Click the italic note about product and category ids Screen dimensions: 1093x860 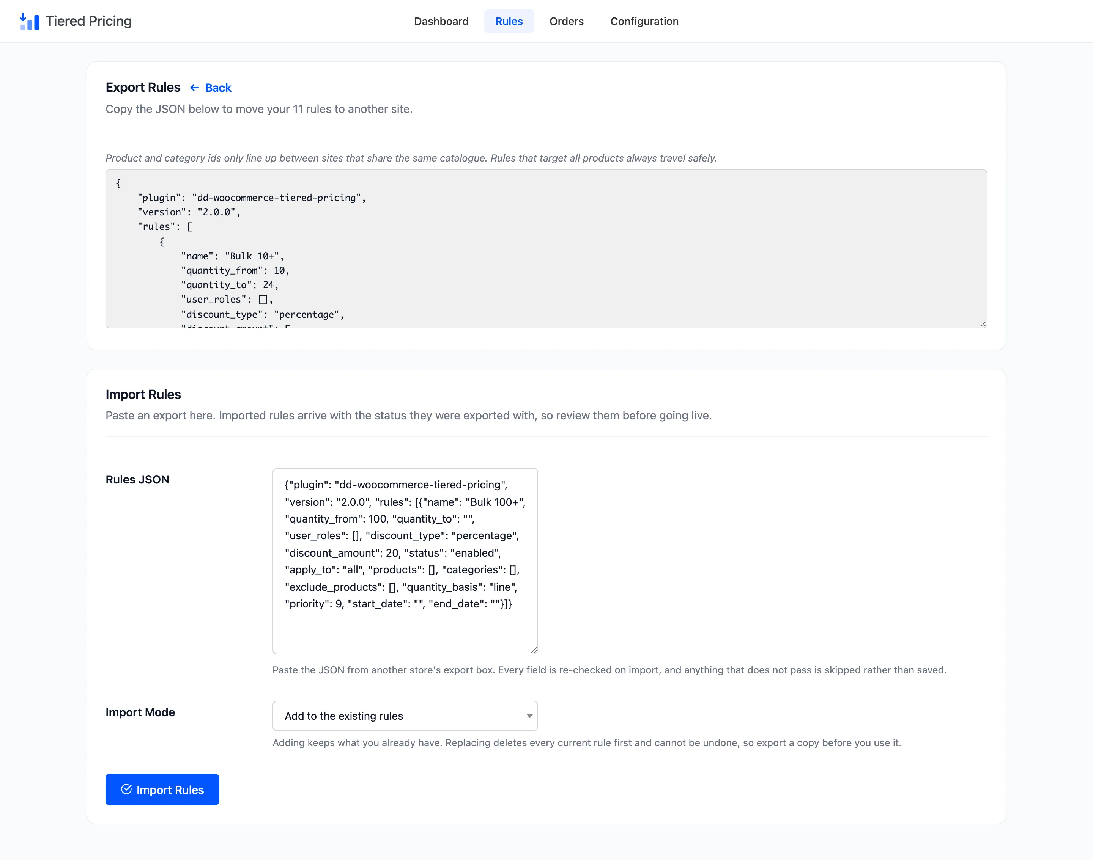[411, 158]
